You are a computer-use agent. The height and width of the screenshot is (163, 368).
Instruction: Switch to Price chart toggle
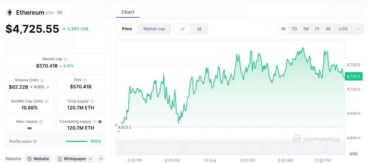click(x=127, y=29)
